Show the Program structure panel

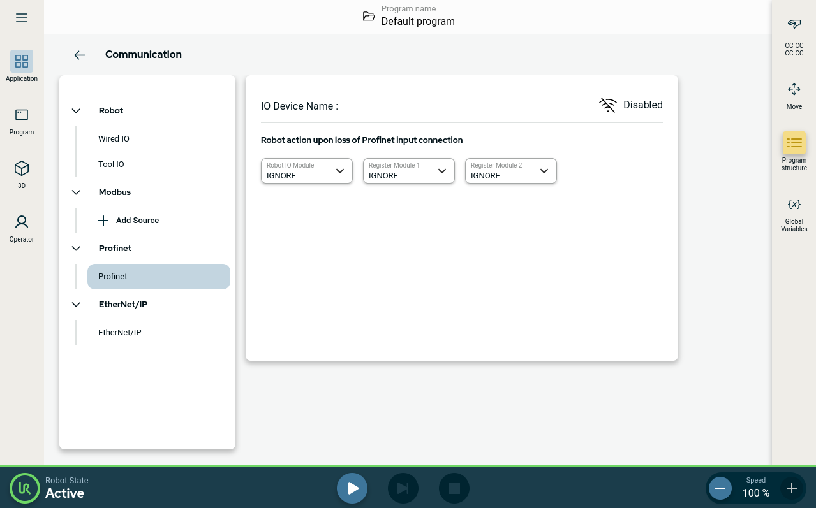click(x=794, y=150)
